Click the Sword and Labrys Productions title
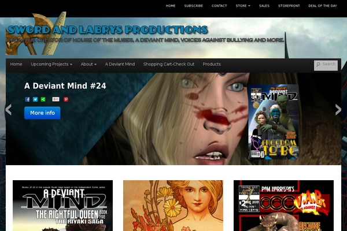 point(108,29)
